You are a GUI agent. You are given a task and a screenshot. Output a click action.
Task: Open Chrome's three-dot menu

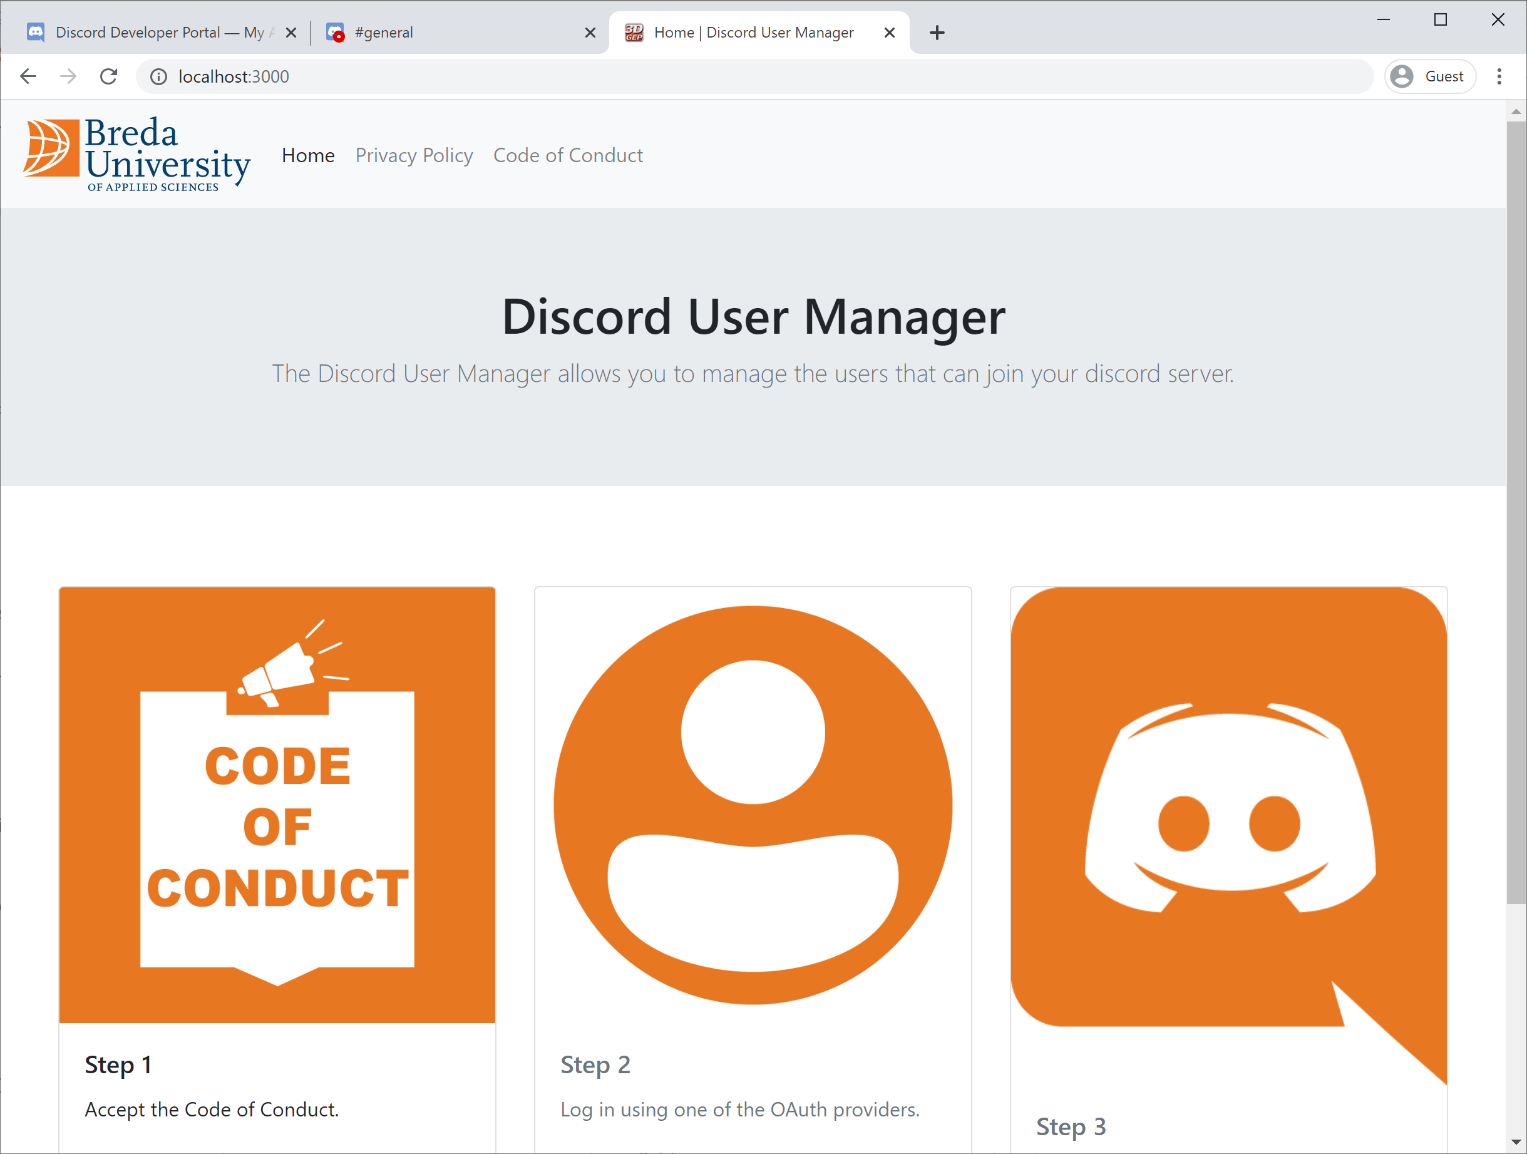pyautogui.click(x=1499, y=76)
